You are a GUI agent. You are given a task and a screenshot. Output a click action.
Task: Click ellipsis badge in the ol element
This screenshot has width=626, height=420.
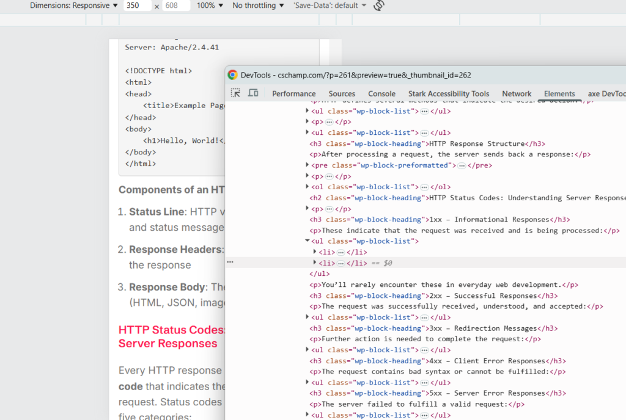point(424,187)
